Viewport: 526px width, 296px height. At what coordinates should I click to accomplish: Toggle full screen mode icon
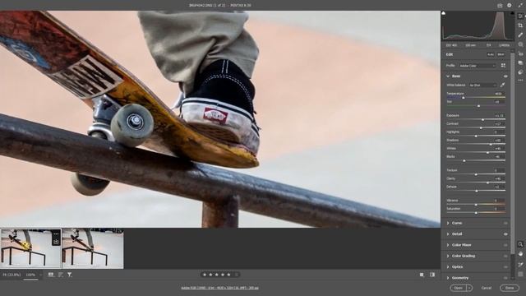click(520, 5)
